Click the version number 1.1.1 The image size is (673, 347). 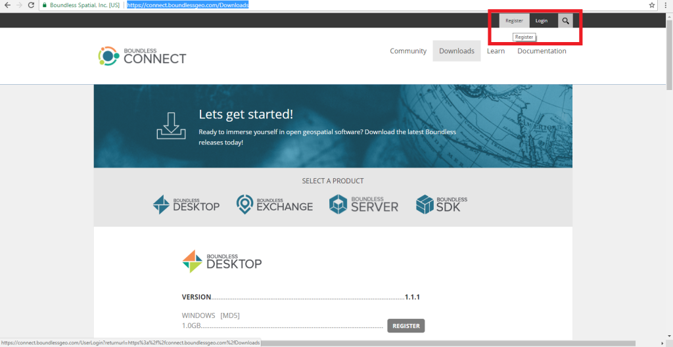(412, 297)
